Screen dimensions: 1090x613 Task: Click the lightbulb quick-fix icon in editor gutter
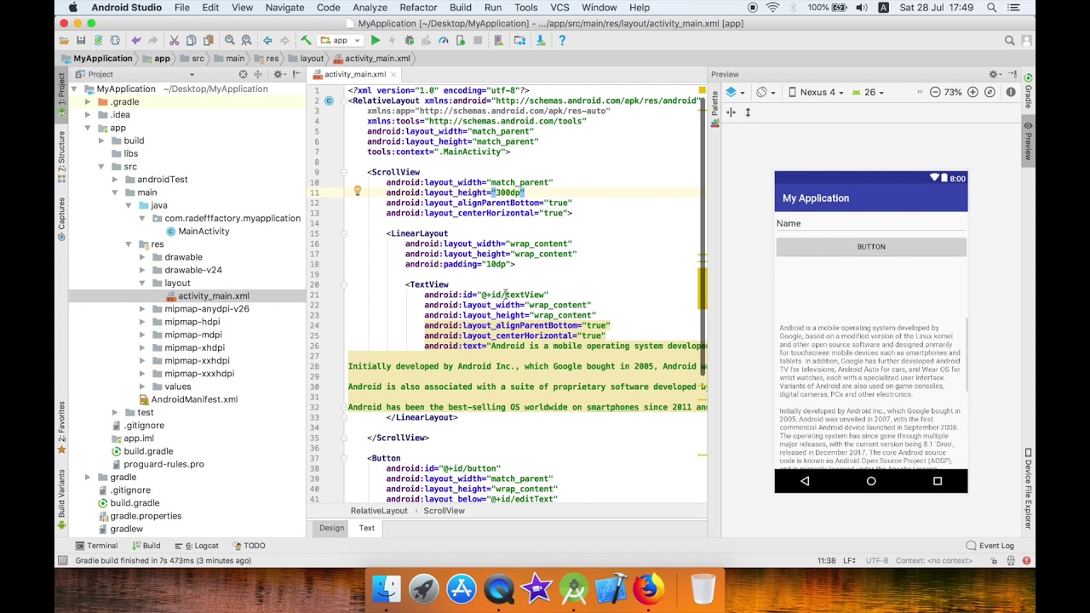358,192
